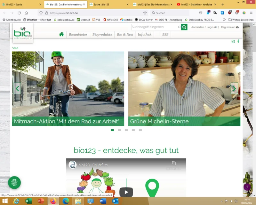
Task: Open the Facebook icon link
Action: pos(238,41)
